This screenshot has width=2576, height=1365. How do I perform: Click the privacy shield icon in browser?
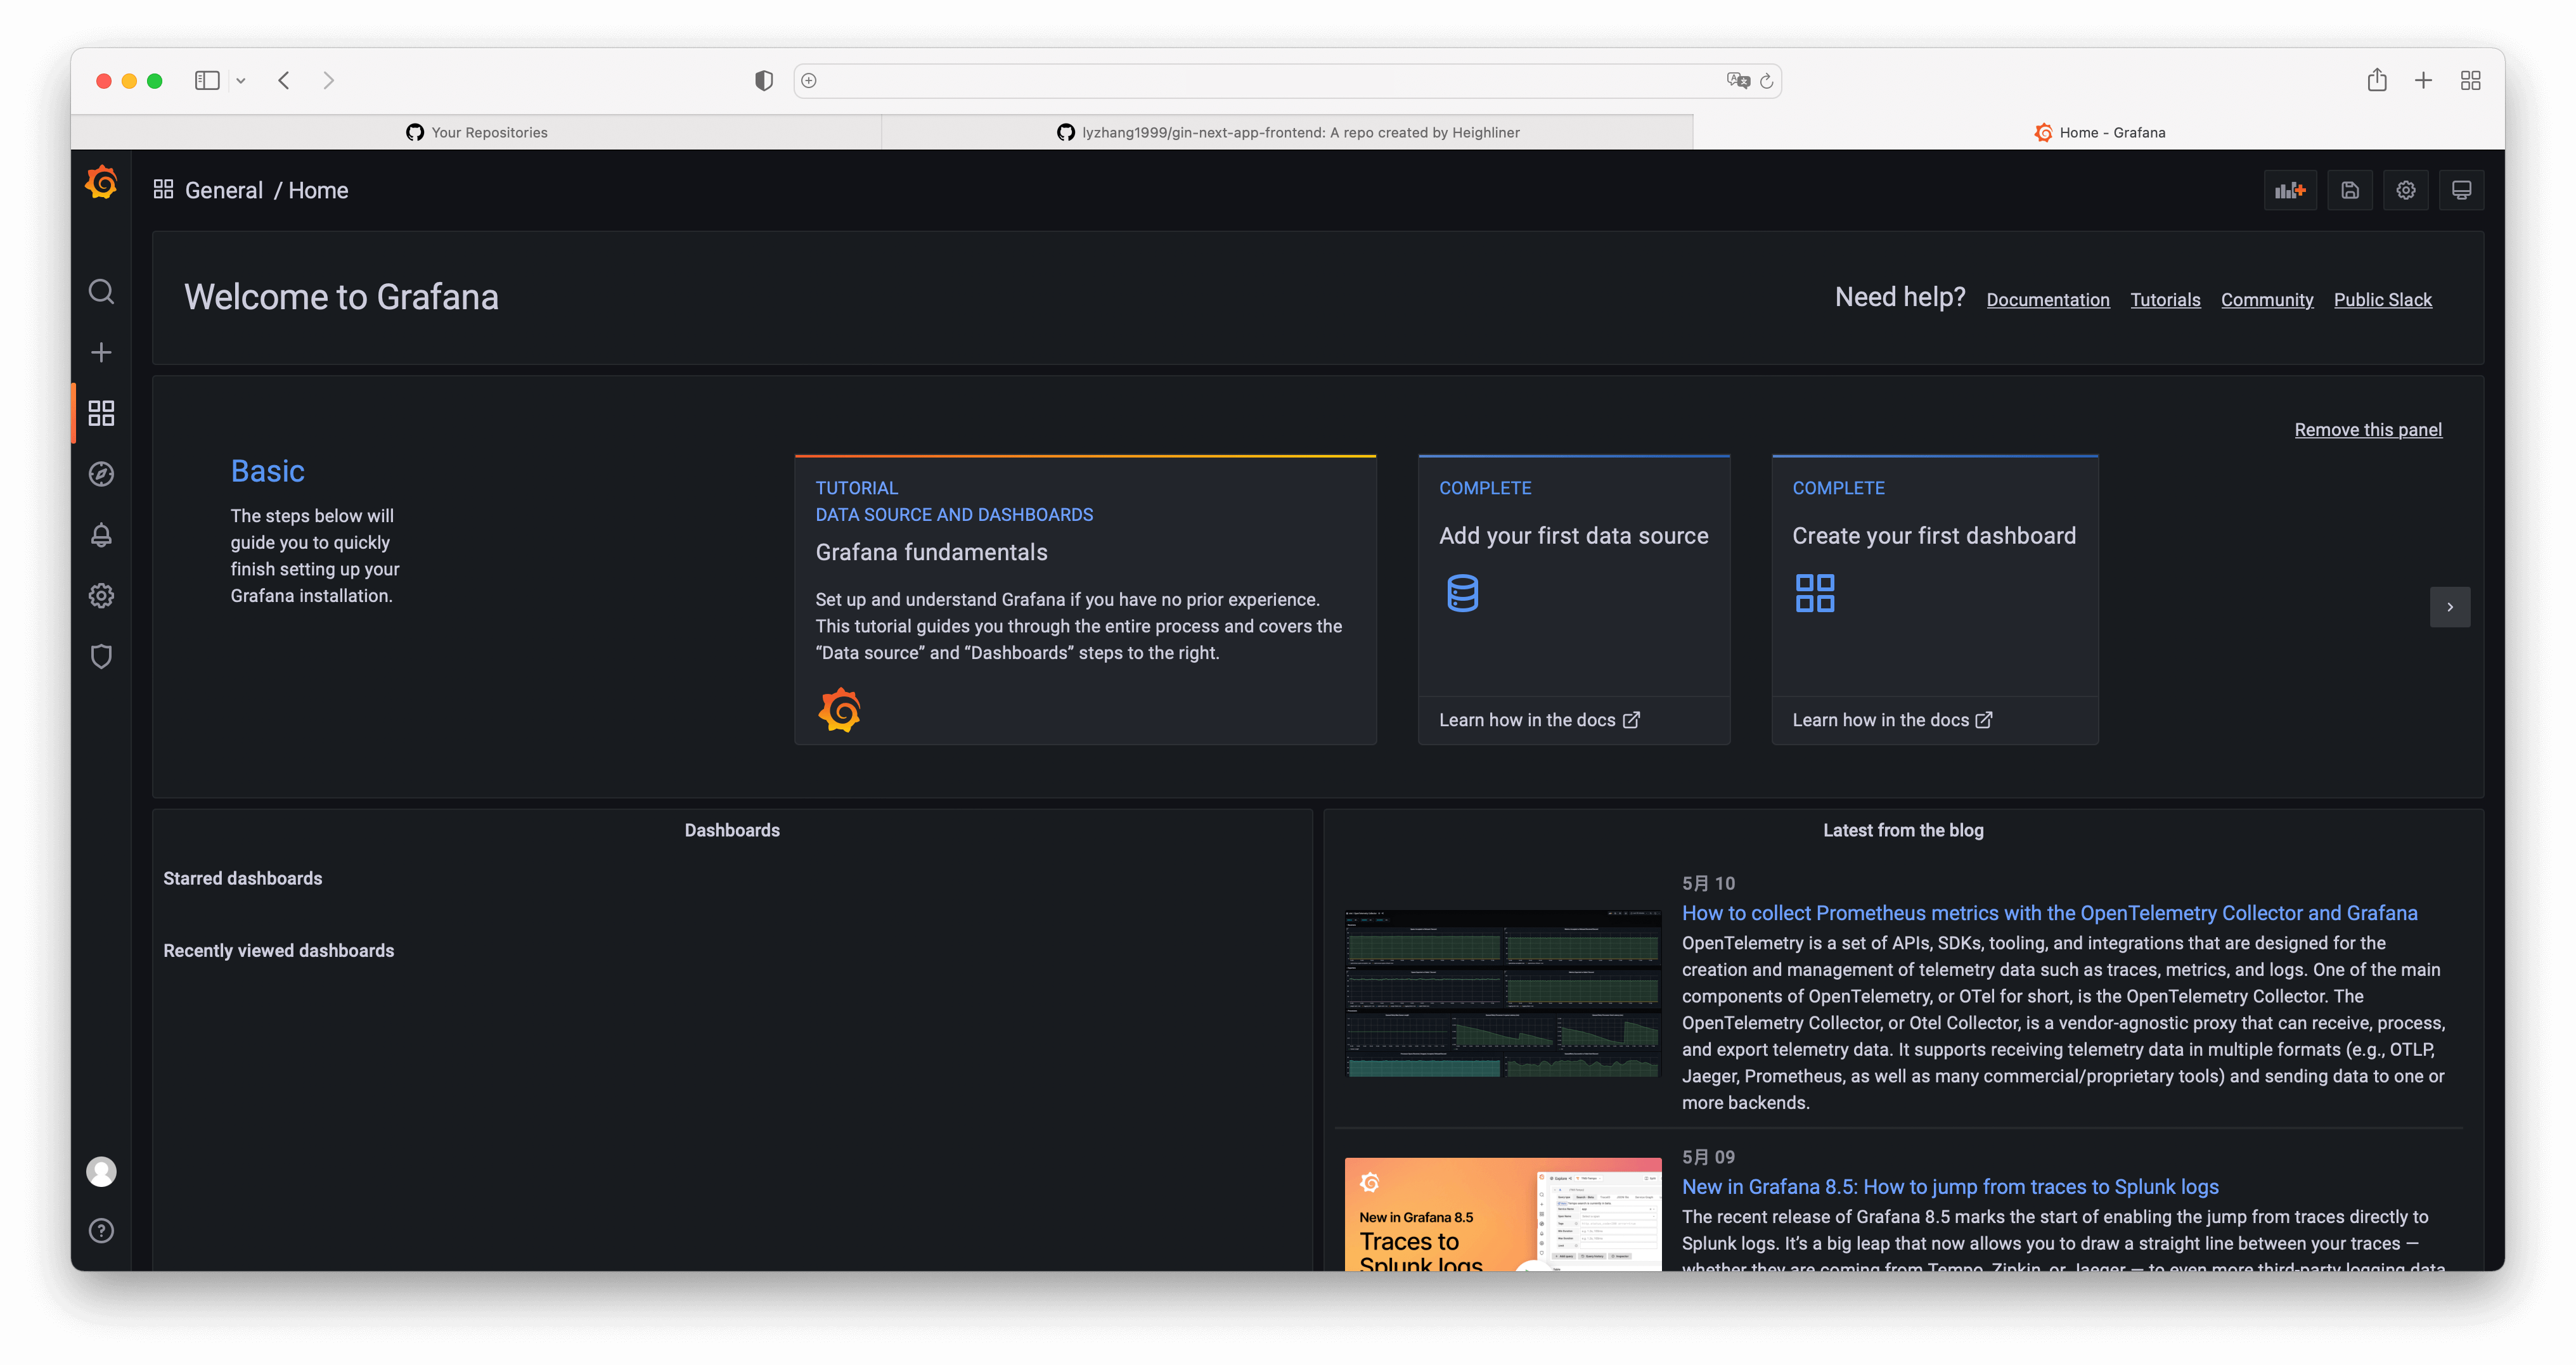pos(764,80)
